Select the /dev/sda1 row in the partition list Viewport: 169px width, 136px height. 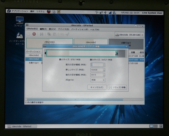(34, 55)
